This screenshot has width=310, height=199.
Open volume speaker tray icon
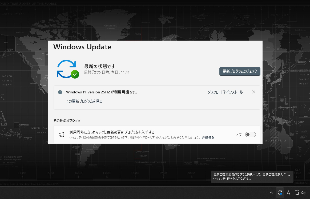(303, 193)
